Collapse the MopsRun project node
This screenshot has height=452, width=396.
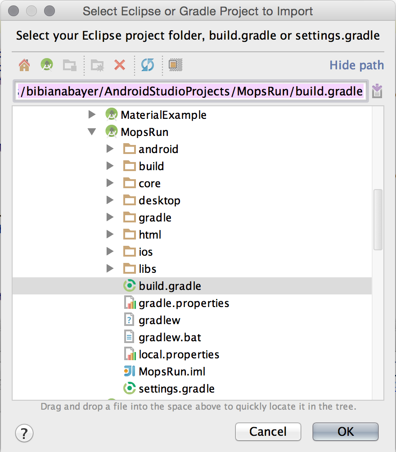coord(92,132)
